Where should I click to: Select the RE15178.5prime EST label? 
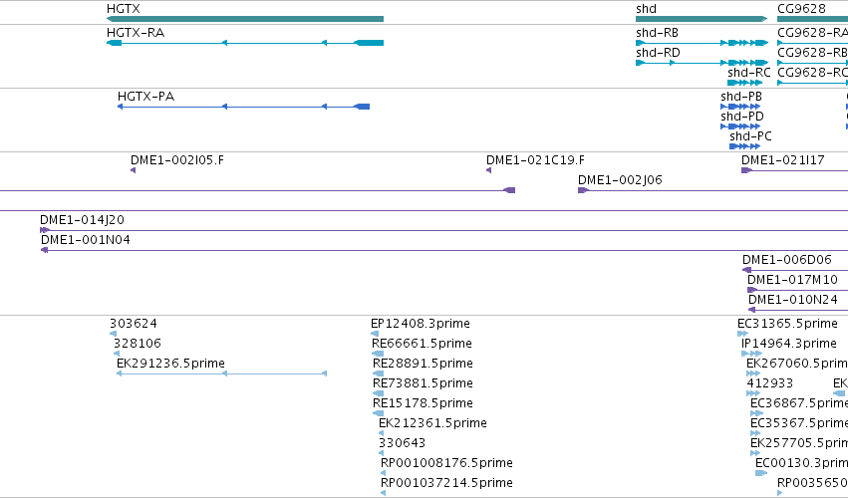[x=423, y=404]
